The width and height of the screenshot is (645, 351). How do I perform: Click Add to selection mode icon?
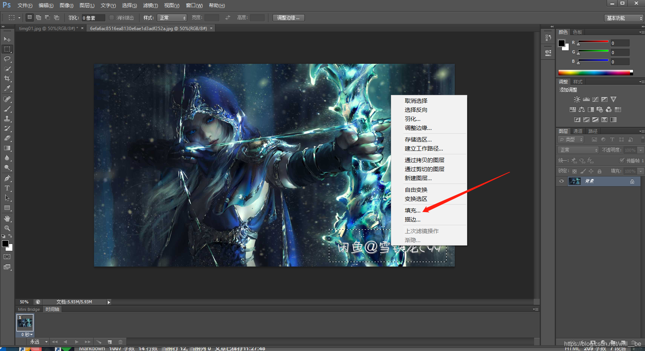pos(38,18)
